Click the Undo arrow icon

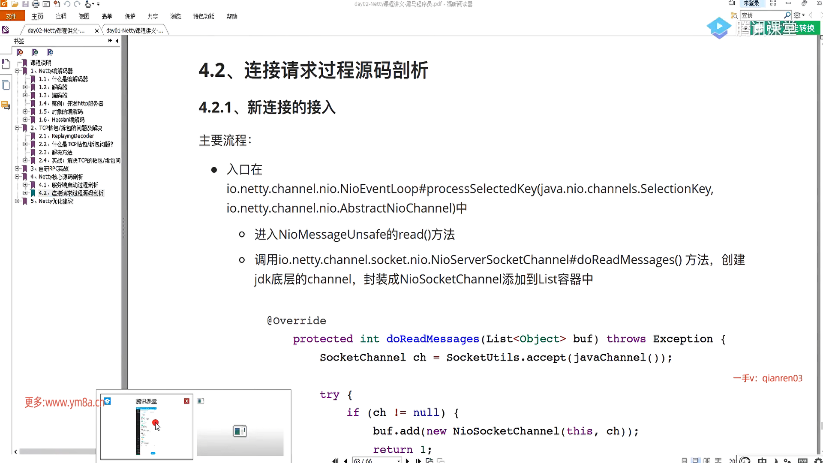(x=67, y=4)
